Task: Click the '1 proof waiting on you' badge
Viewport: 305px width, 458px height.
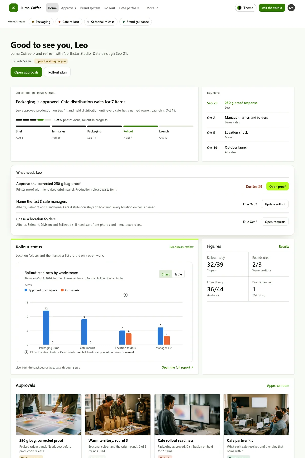Action: point(51,61)
